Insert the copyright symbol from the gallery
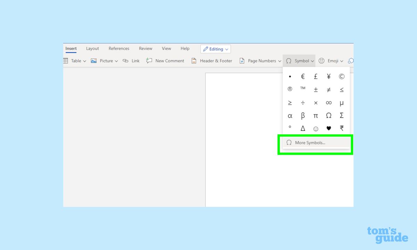 pos(342,76)
